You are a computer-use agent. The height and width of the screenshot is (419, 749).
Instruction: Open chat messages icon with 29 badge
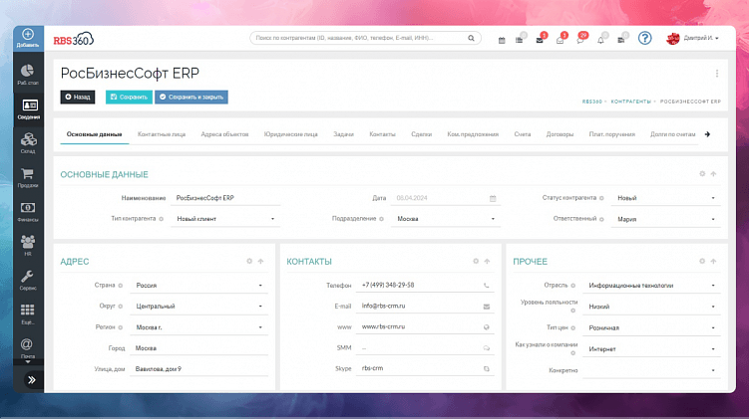coord(580,40)
